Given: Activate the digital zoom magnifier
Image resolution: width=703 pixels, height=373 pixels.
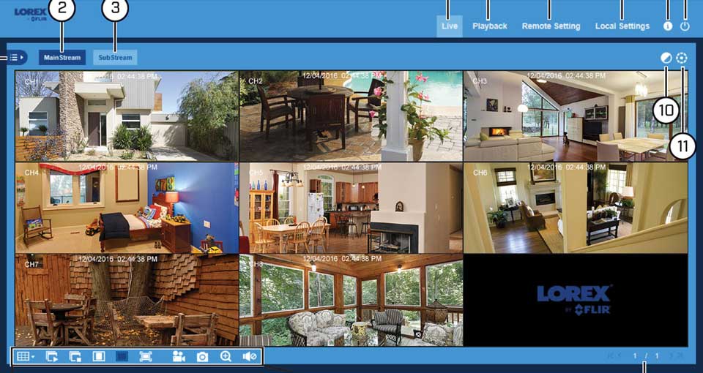Looking at the screenshot, I should (x=226, y=357).
